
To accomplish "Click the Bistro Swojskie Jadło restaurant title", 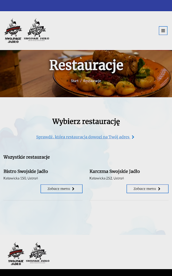I will 26,171.
